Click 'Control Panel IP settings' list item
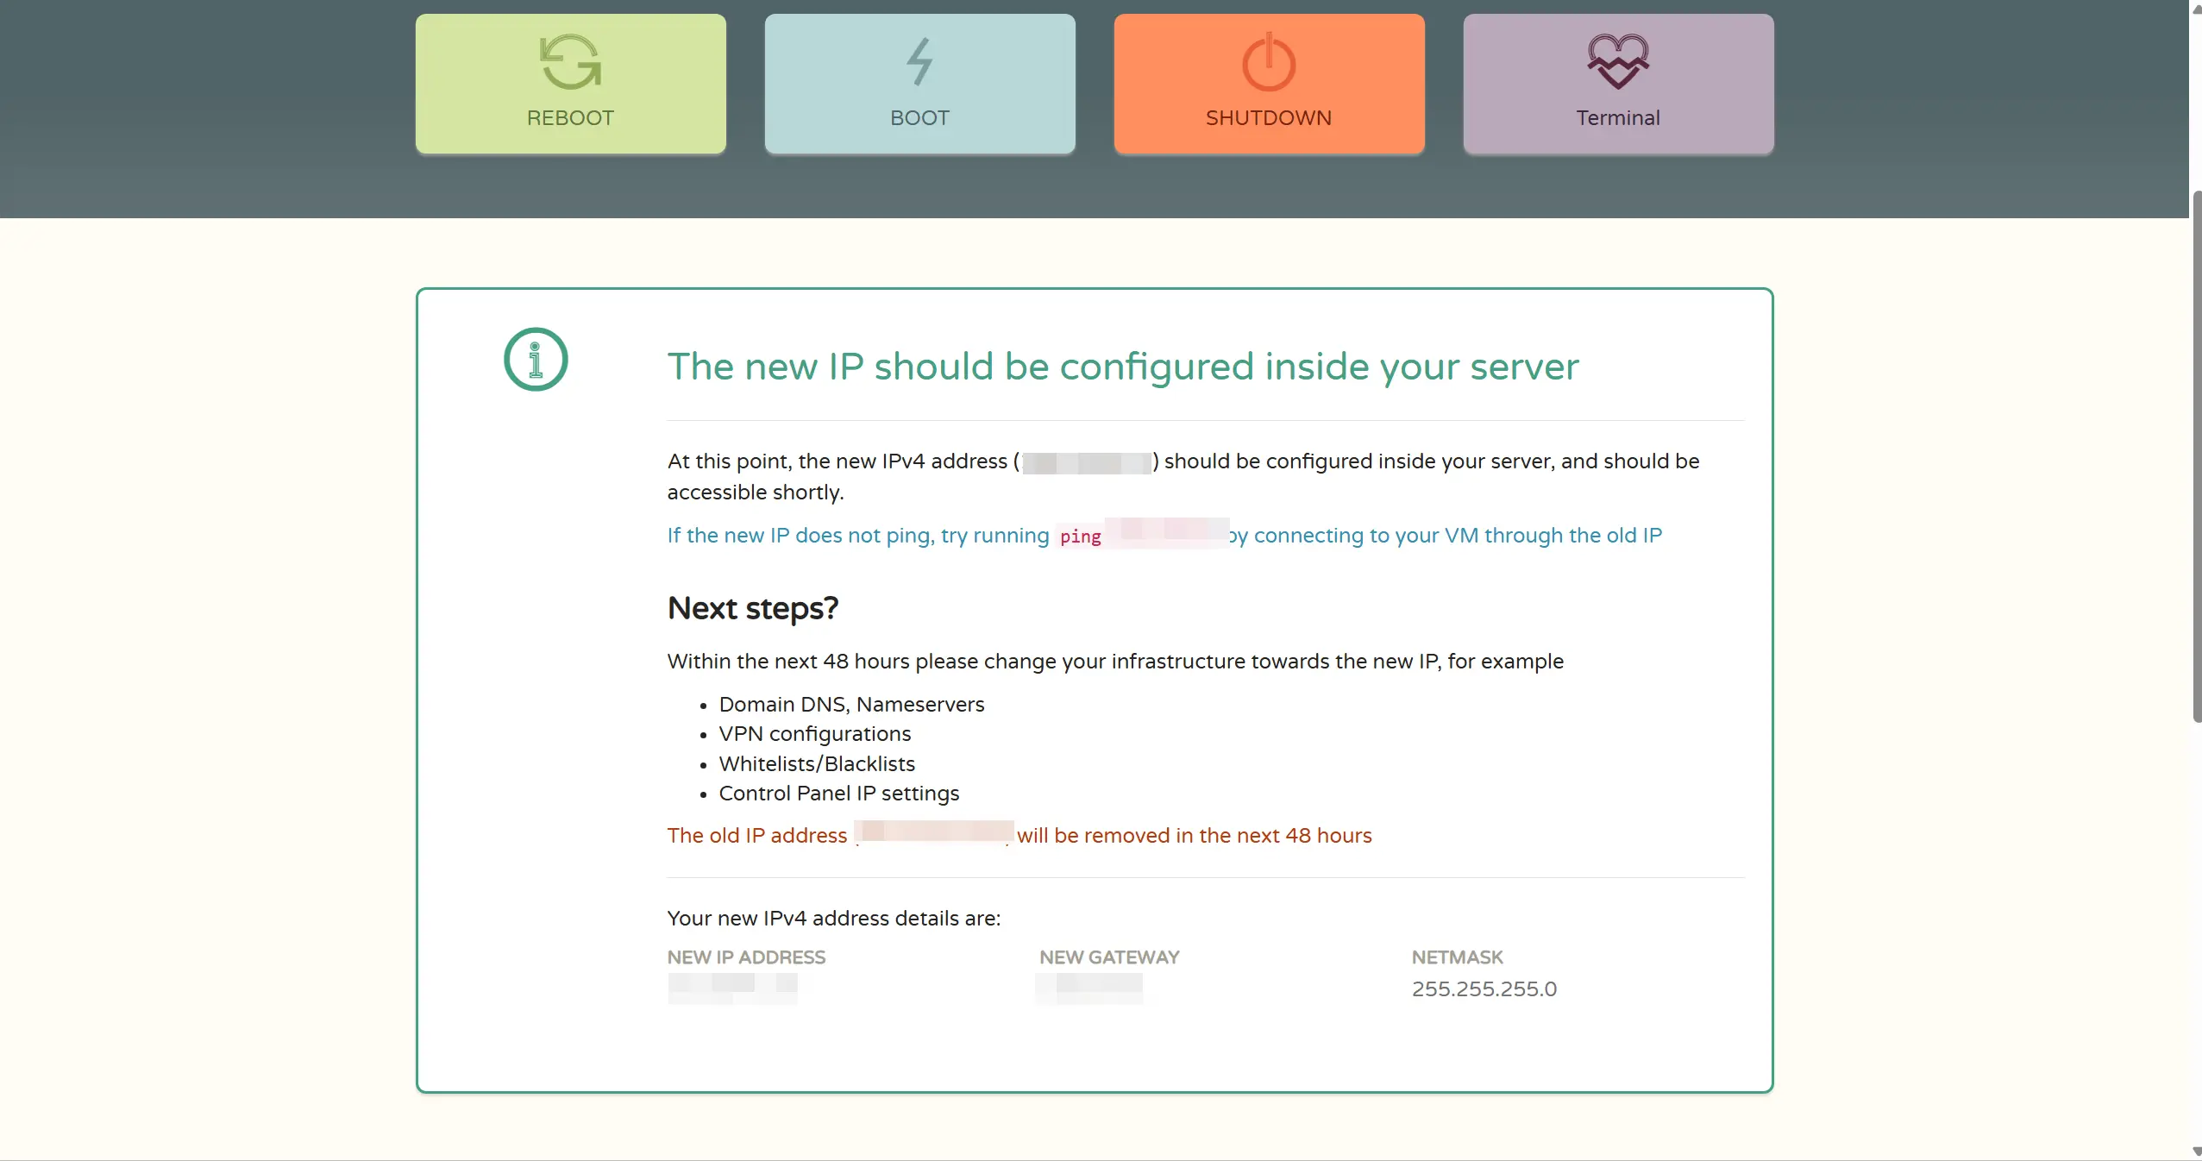 click(838, 794)
